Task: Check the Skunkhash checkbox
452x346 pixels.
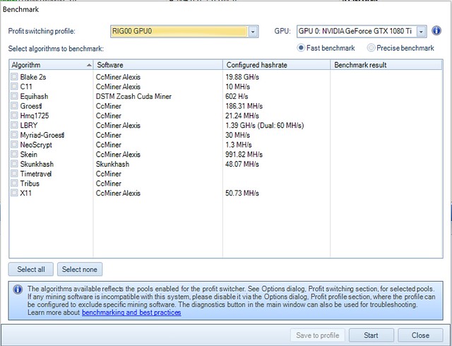Action: pos(14,164)
